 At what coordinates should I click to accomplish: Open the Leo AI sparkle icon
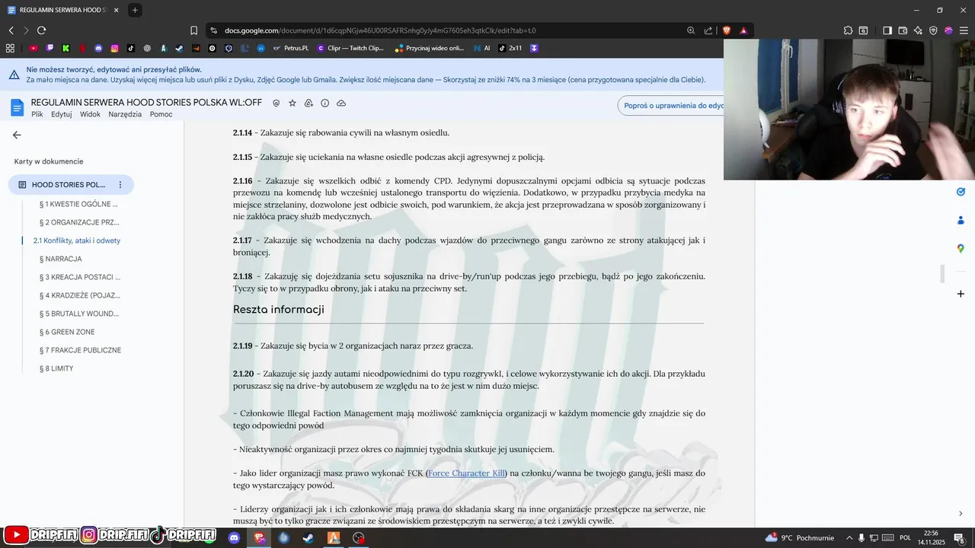(918, 30)
